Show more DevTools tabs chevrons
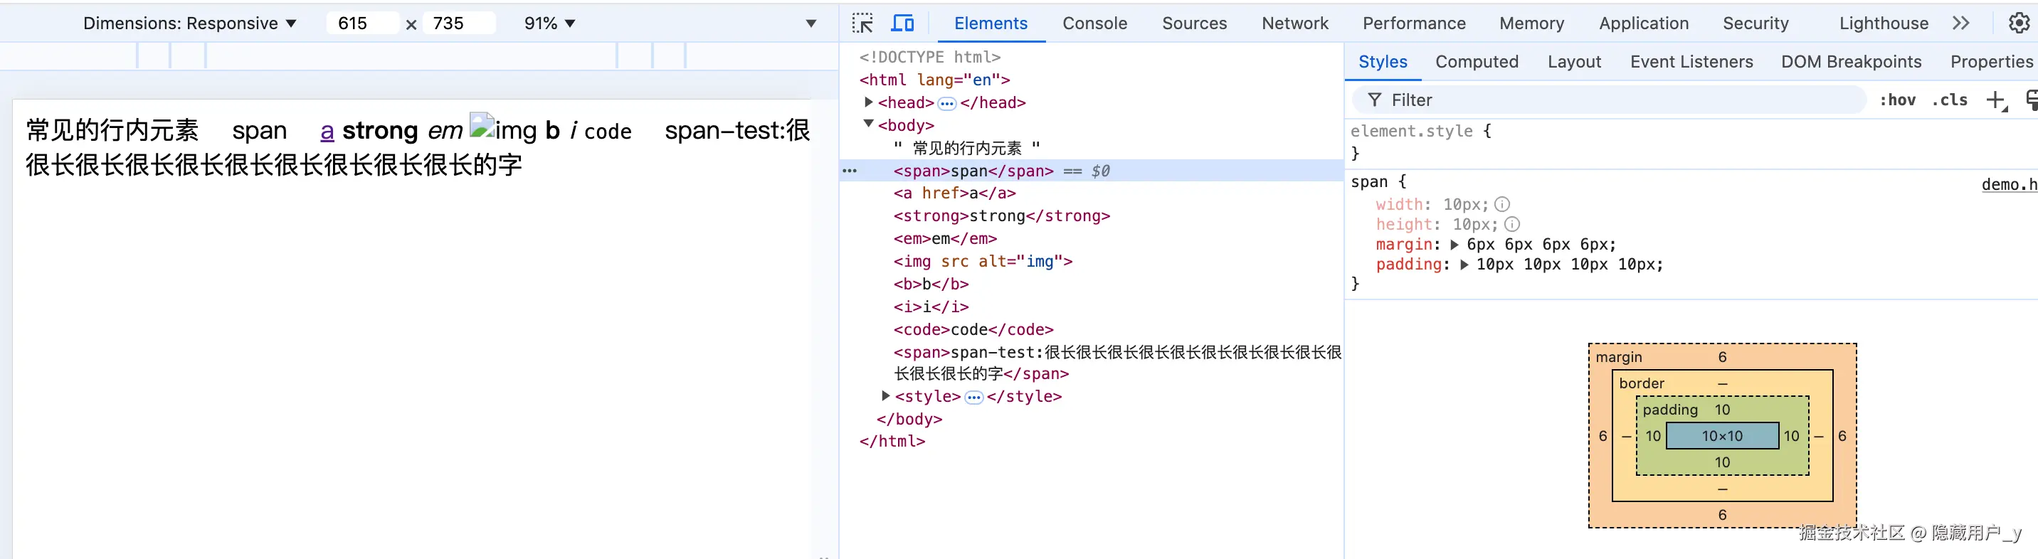The height and width of the screenshot is (559, 2038). pos(1960,23)
